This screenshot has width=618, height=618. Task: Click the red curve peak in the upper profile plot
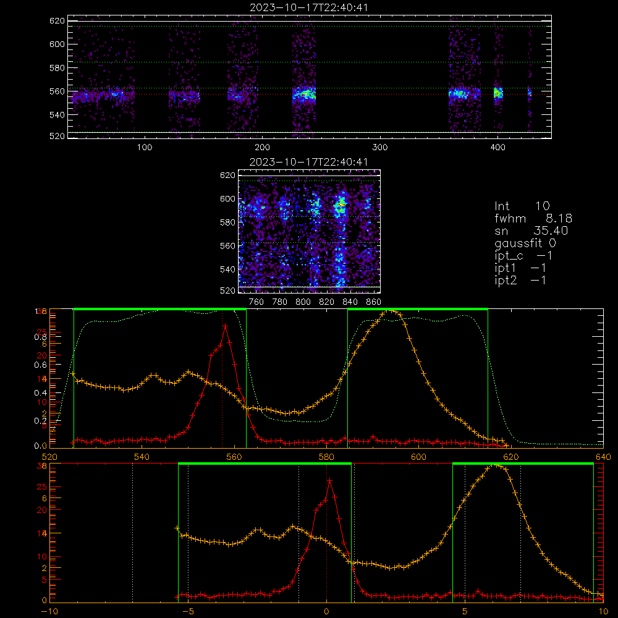pyautogui.click(x=225, y=326)
